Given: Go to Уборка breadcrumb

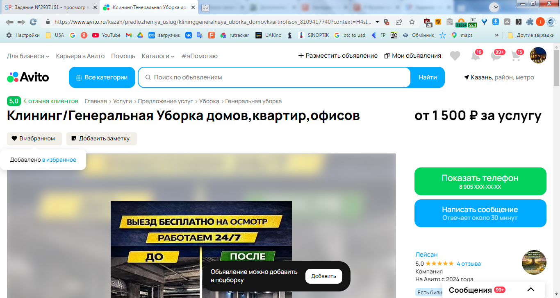Looking at the screenshot, I should [x=209, y=101].
